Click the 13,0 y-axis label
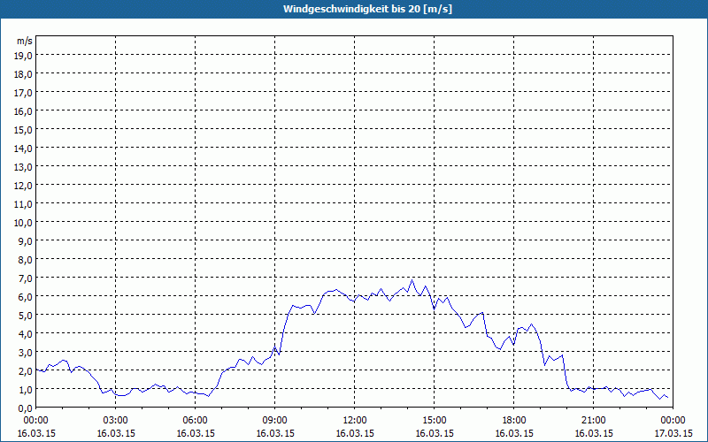708x442 pixels. point(23,167)
